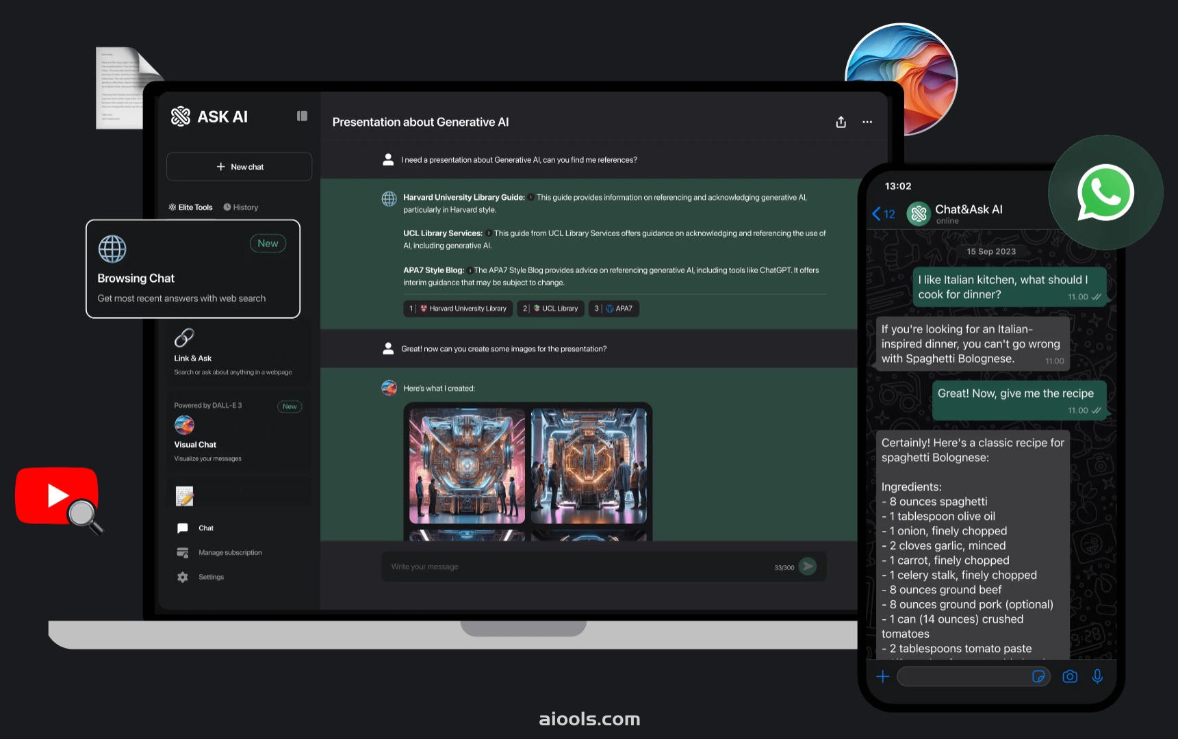Click the Chat bubble icon in sidebar

tap(183, 528)
